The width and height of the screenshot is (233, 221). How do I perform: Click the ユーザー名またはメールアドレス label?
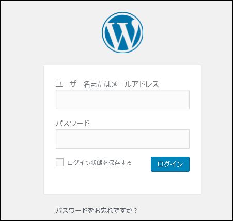[107, 84]
